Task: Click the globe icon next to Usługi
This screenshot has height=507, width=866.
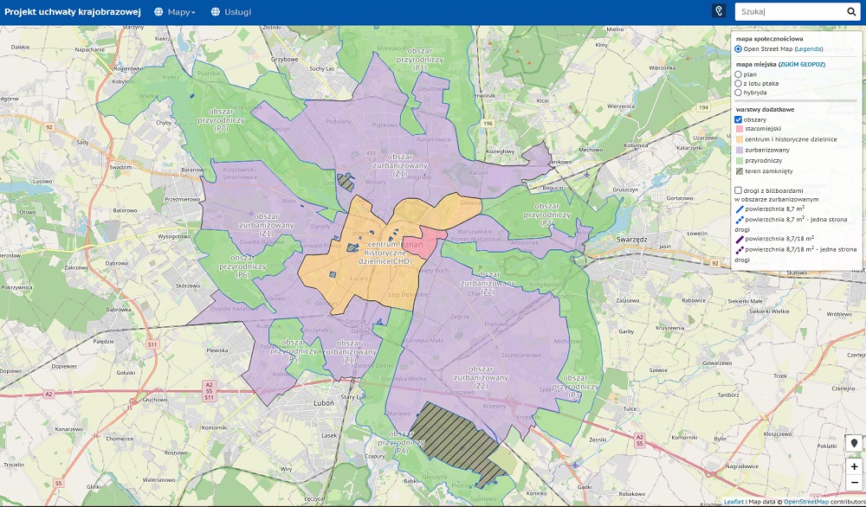Action: tap(214, 12)
